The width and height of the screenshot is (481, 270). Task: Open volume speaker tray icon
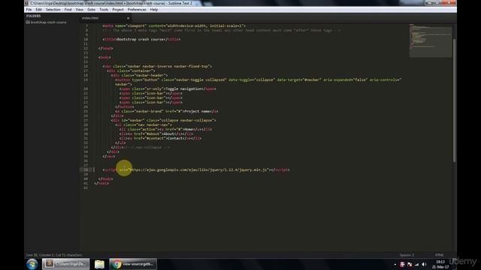[424, 265]
